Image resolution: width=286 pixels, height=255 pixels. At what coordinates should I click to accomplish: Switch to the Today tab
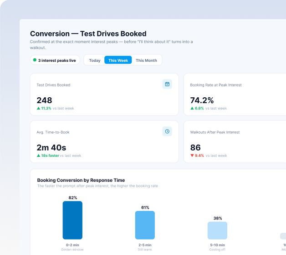coord(95,60)
